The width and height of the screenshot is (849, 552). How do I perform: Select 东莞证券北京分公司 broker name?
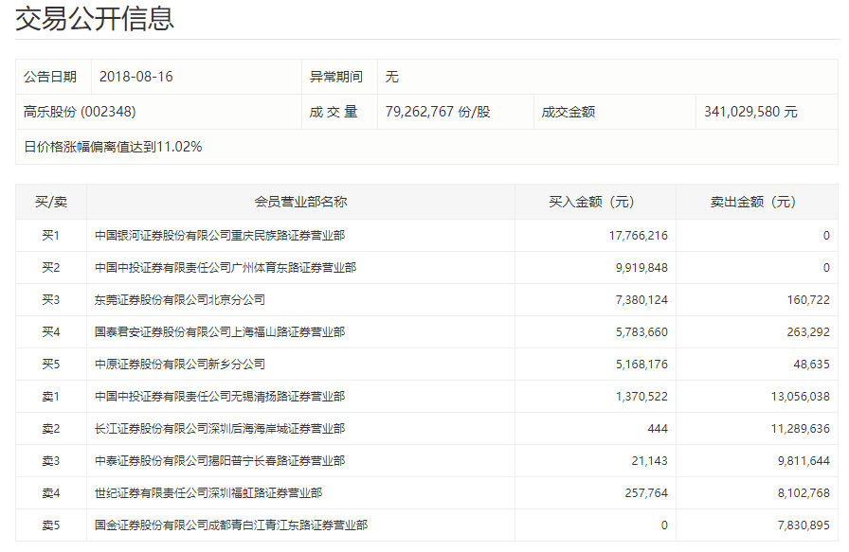180,300
